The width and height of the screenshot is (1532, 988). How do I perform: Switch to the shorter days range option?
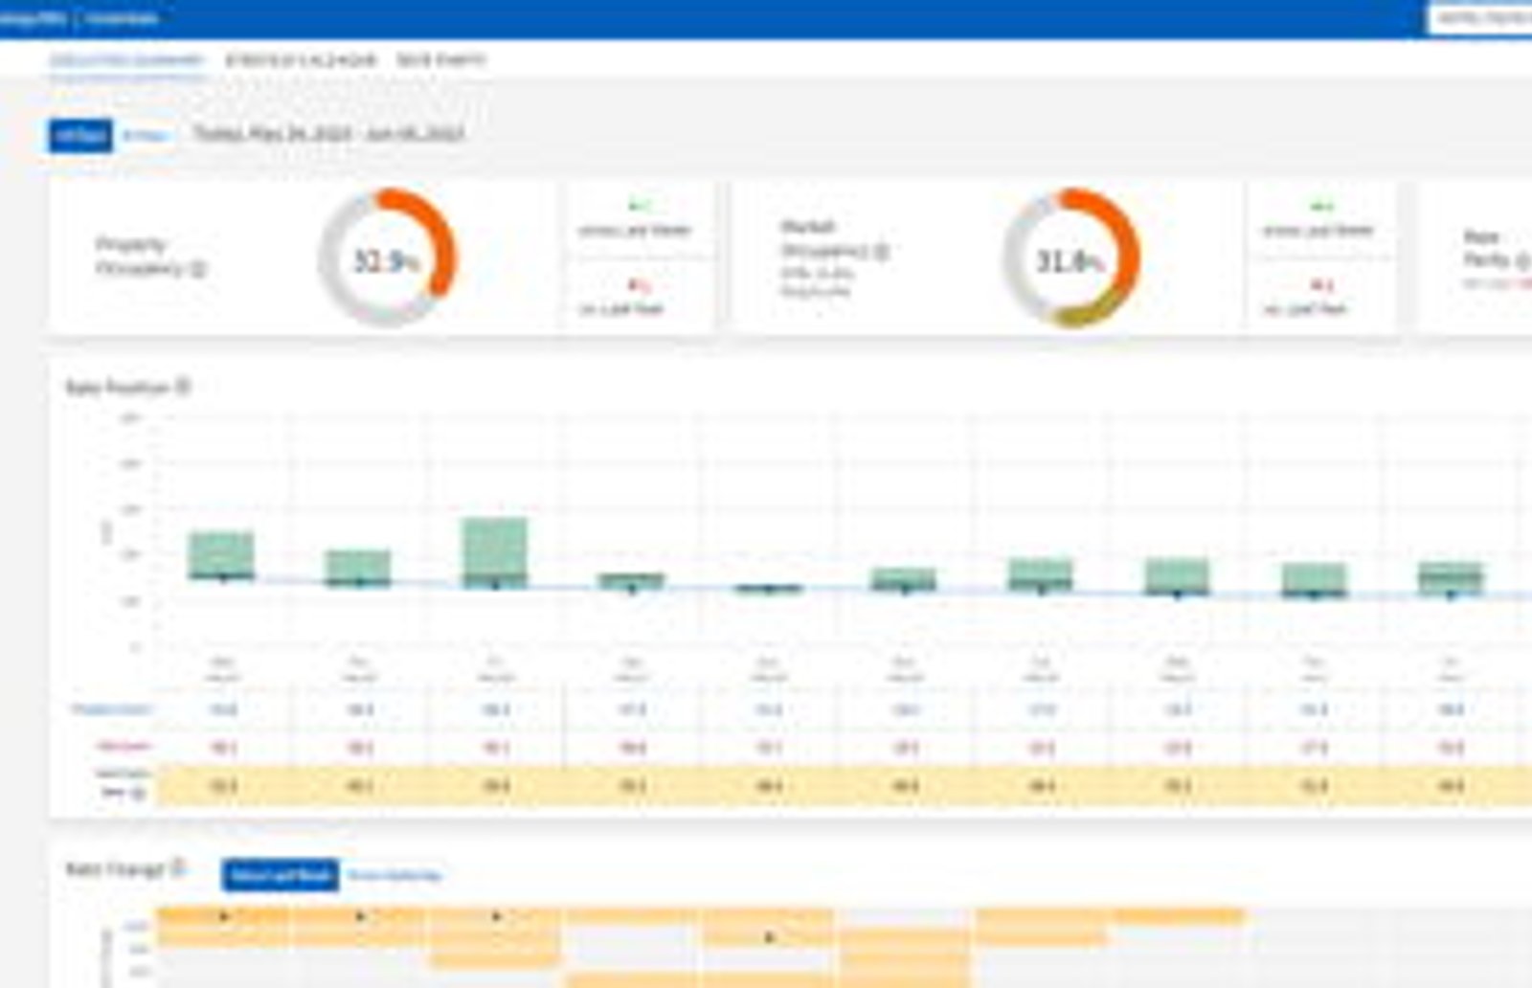(146, 135)
